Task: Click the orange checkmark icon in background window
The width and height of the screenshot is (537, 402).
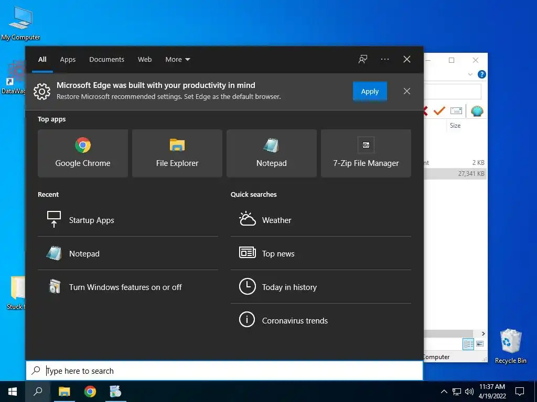Action: 439,111
